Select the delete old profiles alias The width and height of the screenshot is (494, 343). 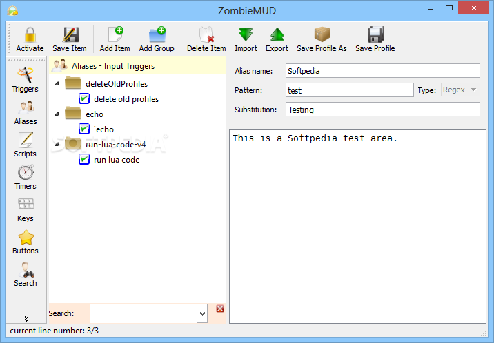(126, 99)
